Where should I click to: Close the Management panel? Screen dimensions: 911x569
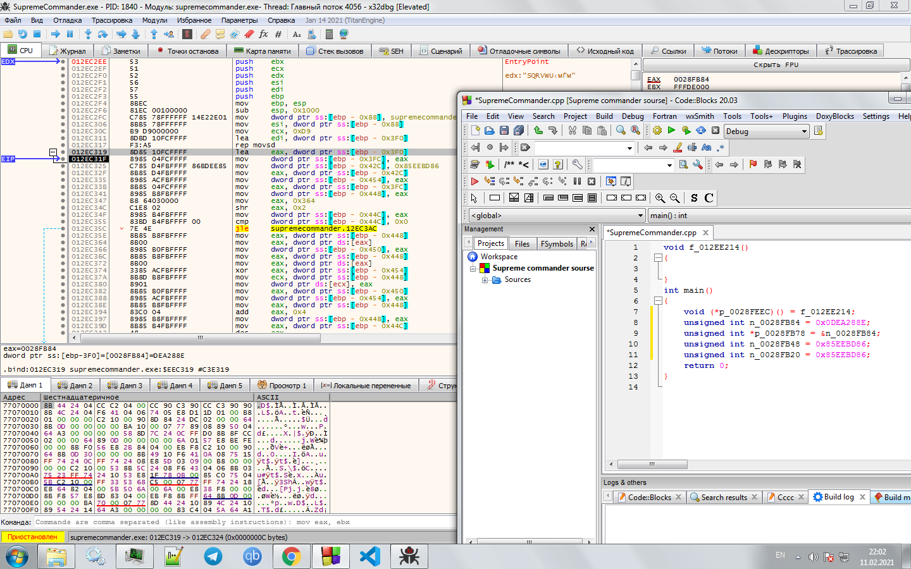tap(592, 229)
